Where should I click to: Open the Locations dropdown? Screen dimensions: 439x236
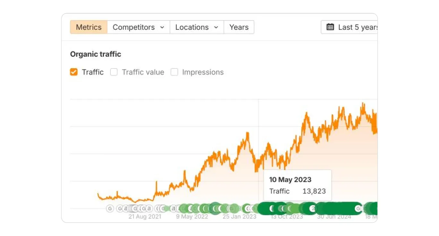(197, 27)
